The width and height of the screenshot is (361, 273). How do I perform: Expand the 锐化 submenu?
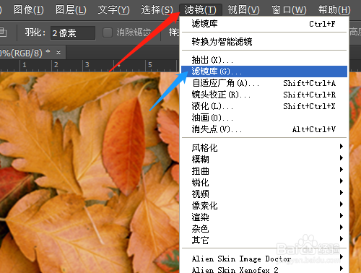pyautogui.click(x=264, y=182)
